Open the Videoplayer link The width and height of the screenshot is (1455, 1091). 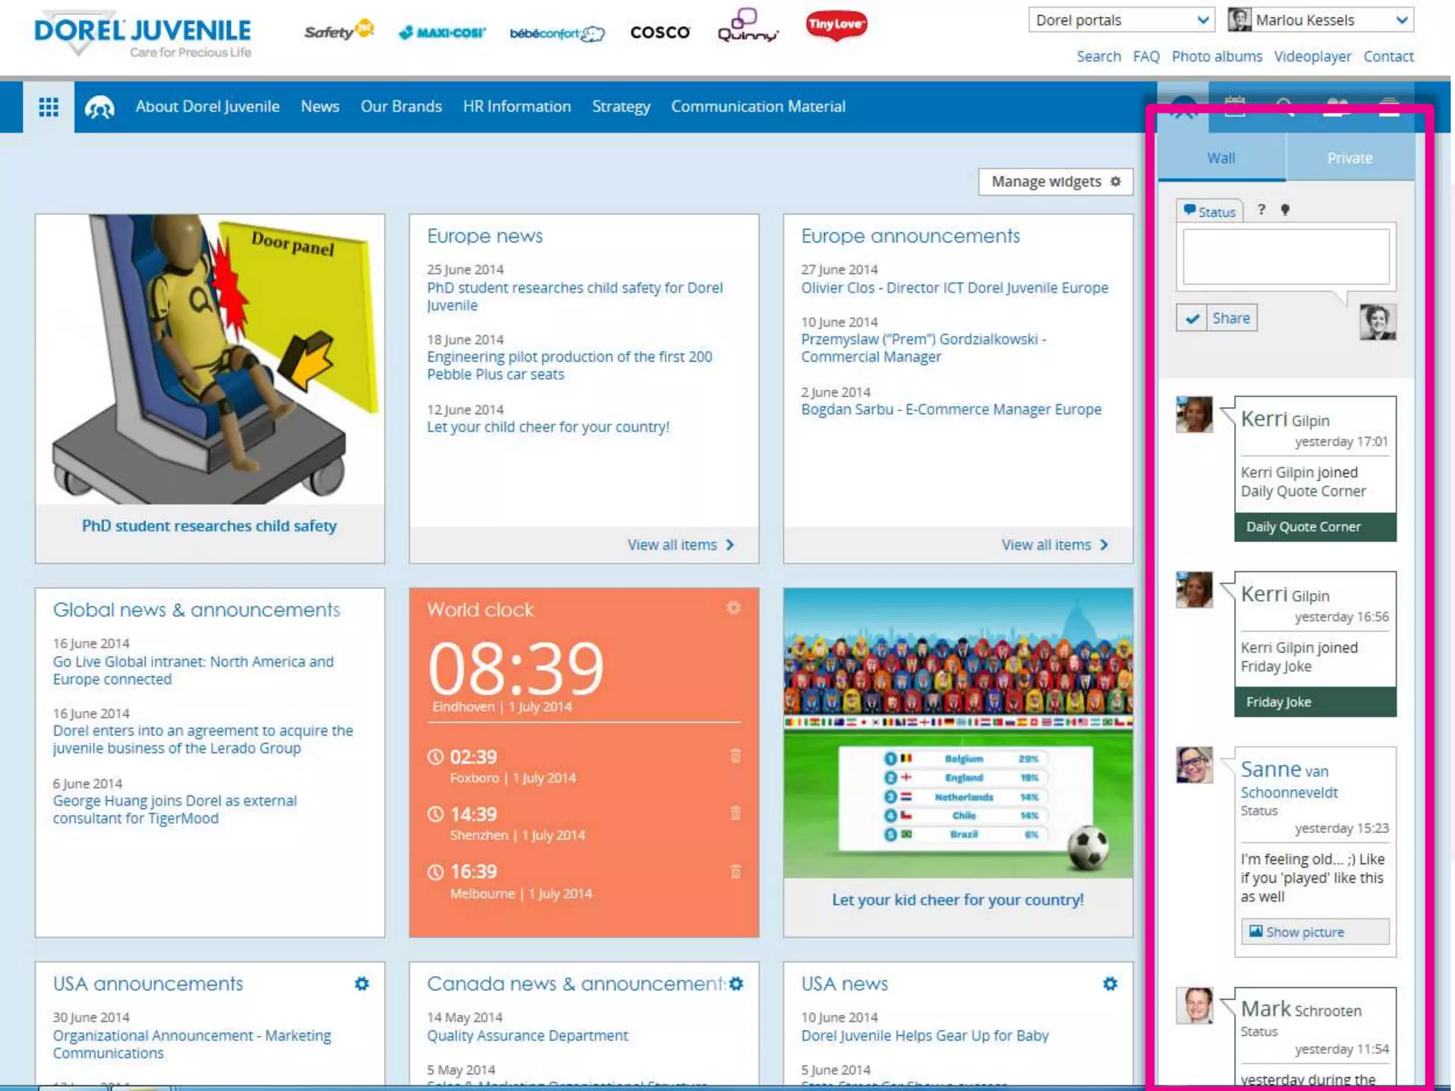[x=1312, y=56]
